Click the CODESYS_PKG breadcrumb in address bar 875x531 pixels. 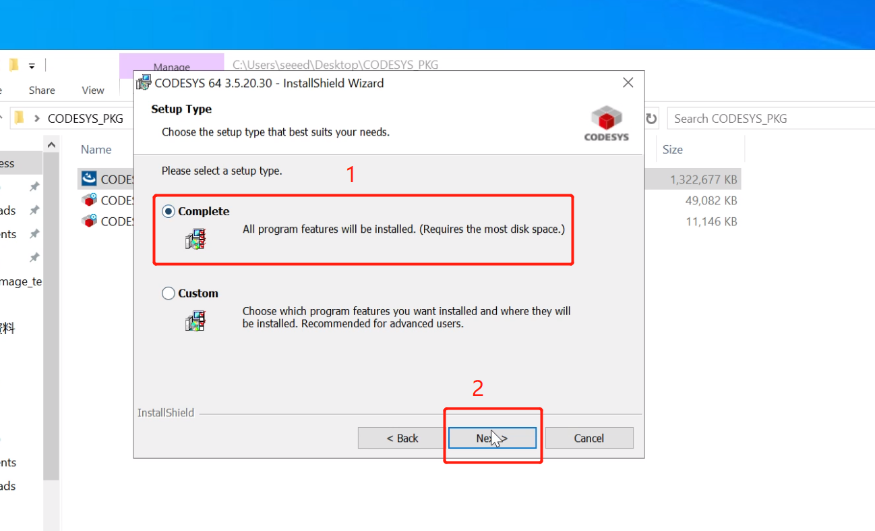(x=86, y=119)
